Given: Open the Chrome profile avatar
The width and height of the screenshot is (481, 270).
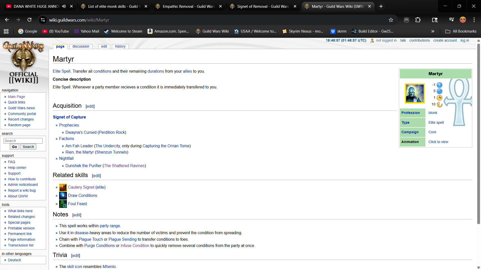Looking at the screenshot, I should tap(463, 20).
